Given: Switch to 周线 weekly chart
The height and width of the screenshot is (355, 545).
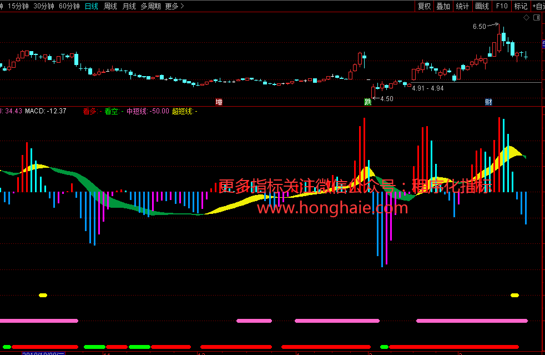Looking at the screenshot, I should tap(110, 6).
